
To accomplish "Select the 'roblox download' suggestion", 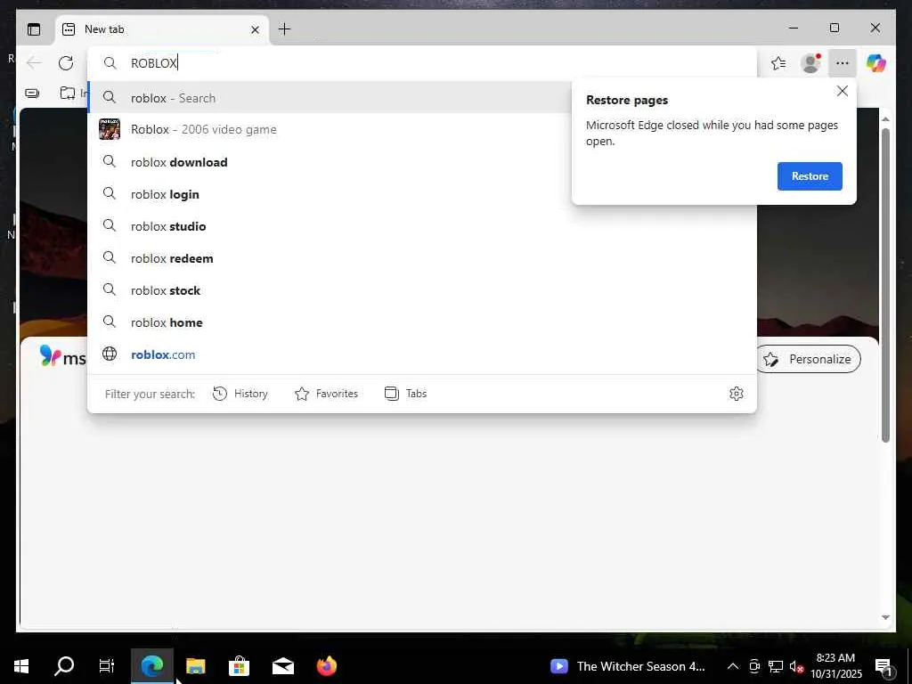I will tap(330, 162).
